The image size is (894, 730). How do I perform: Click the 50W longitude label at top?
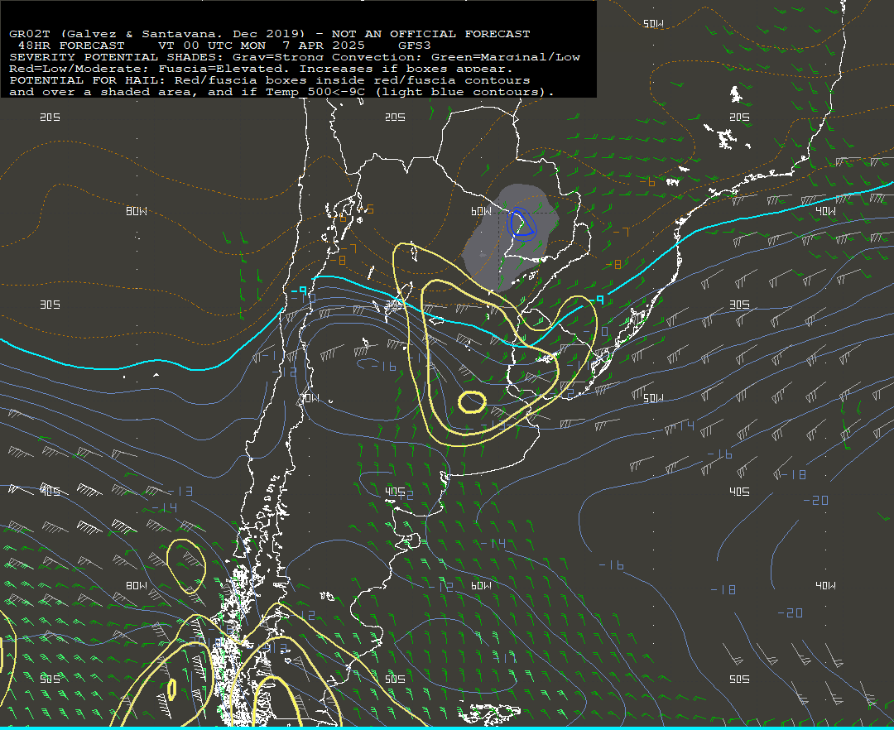[x=653, y=24]
